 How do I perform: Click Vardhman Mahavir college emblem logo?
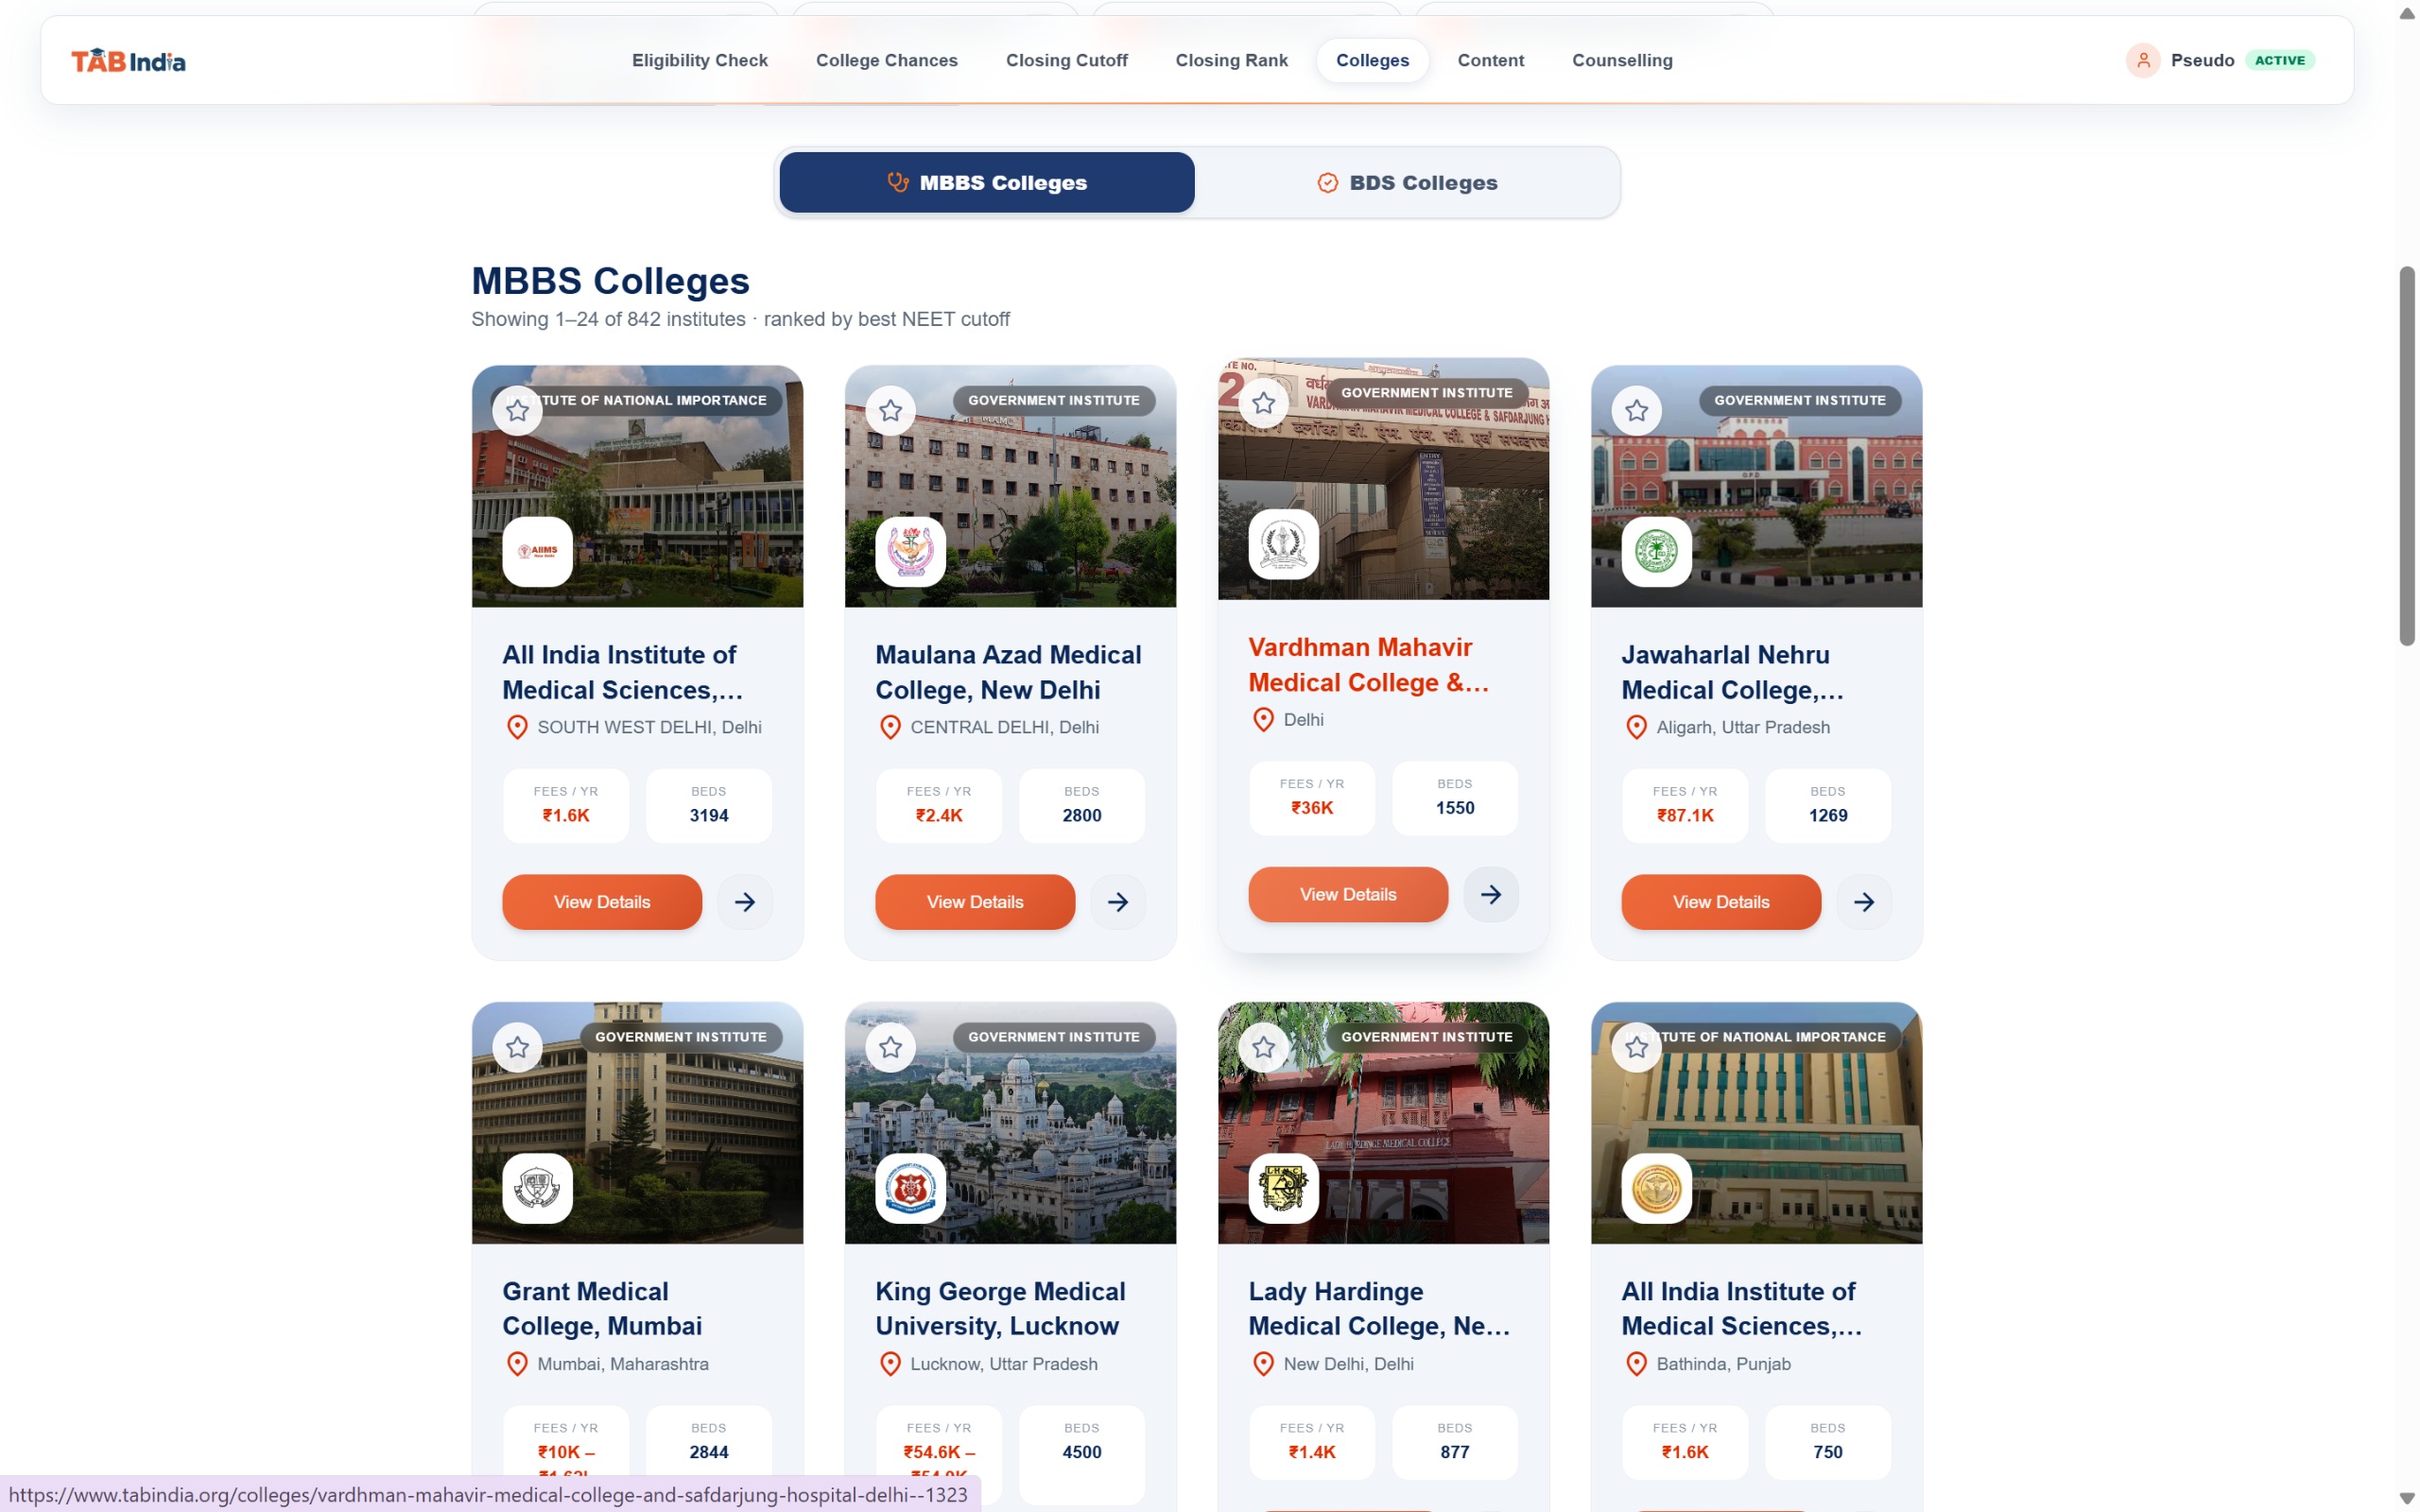pyautogui.click(x=1283, y=544)
